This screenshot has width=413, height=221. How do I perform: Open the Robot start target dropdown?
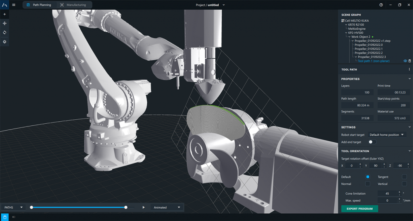coord(387,135)
